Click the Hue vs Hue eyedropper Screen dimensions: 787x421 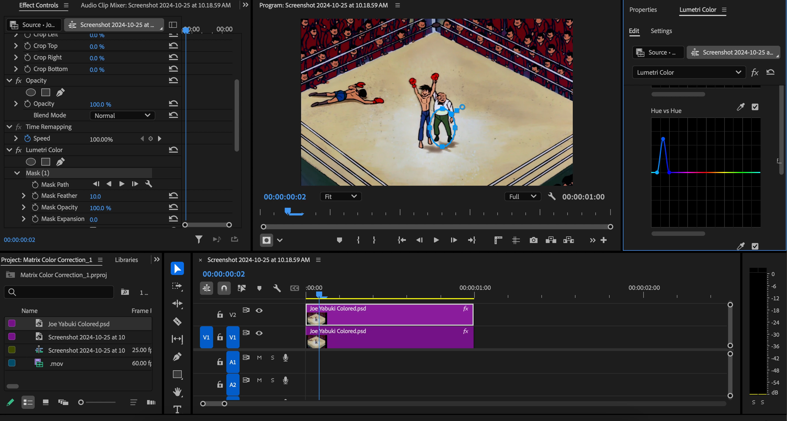[740, 107]
